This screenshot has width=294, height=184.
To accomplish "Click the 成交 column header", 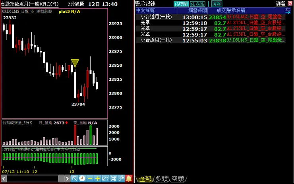I will coord(217,10).
